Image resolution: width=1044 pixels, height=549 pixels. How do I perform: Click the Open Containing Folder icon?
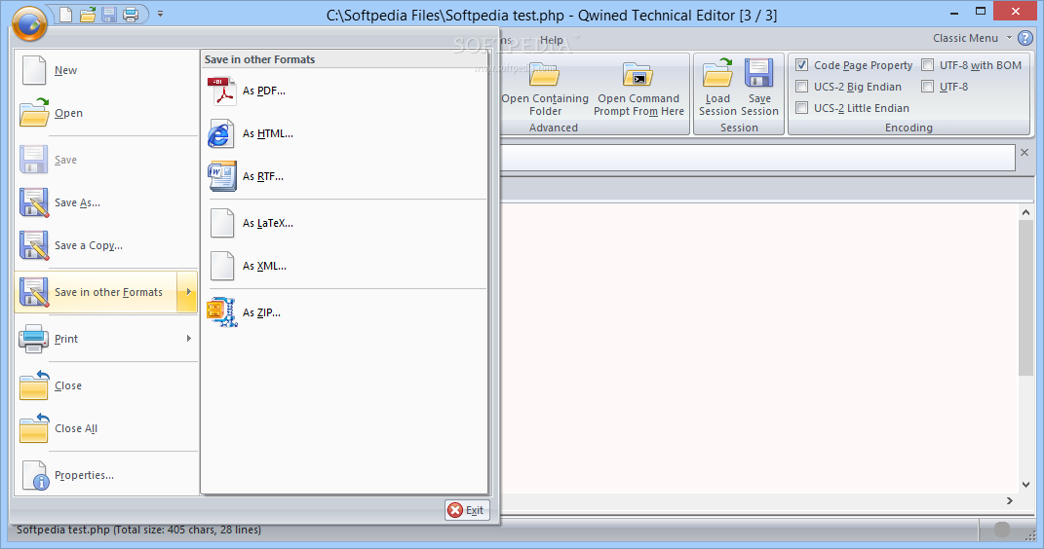click(544, 74)
